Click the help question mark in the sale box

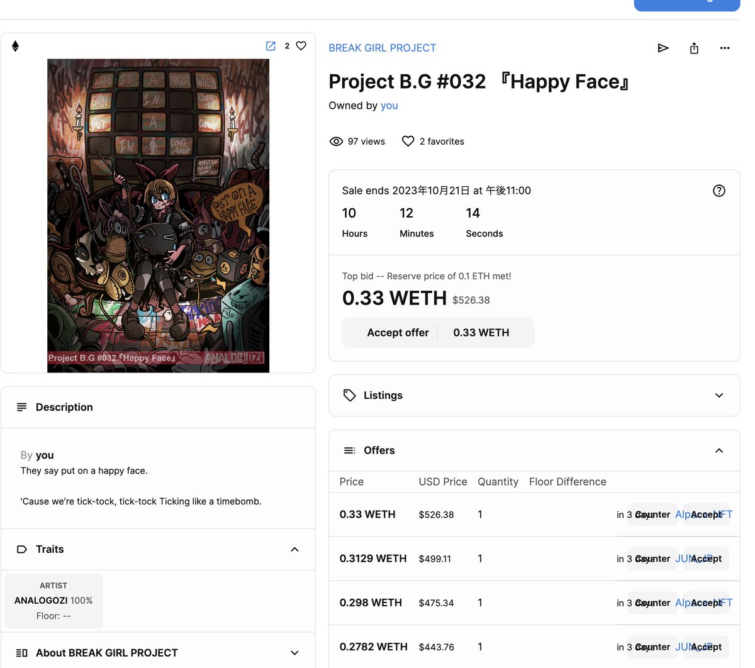pyautogui.click(x=719, y=191)
